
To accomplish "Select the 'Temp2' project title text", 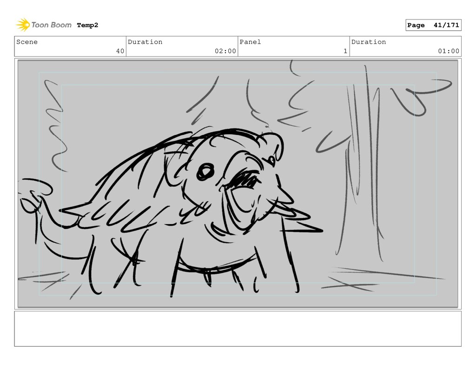I will click(87, 25).
